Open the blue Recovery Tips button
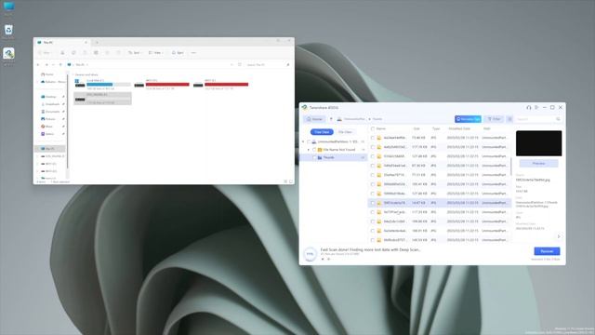595x335 pixels. tap(468, 119)
